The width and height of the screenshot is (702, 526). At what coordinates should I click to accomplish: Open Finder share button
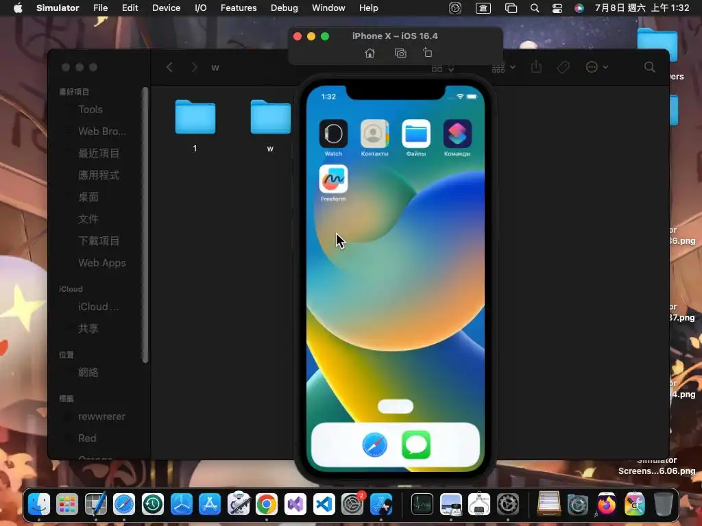pyautogui.click(x=536, y=67)
